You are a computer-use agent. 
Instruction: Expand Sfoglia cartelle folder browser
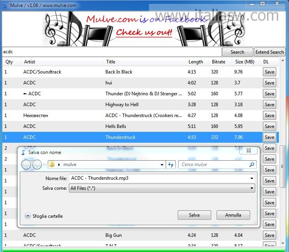pyautogui.click(x=28, y=216)
